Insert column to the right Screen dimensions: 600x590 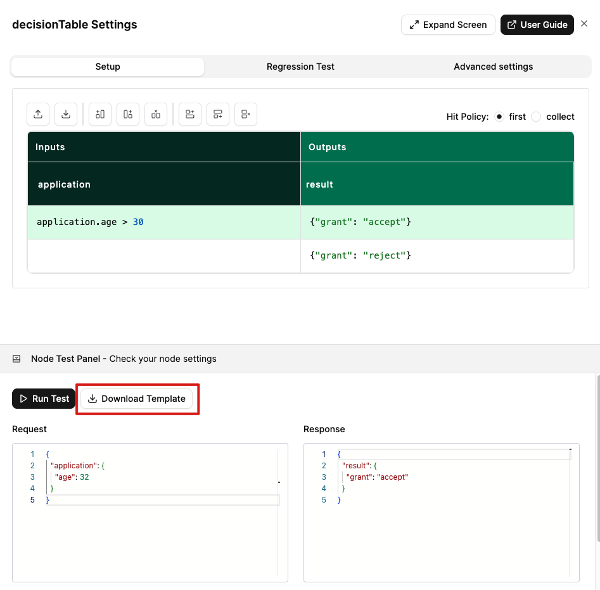pos(128,114)
